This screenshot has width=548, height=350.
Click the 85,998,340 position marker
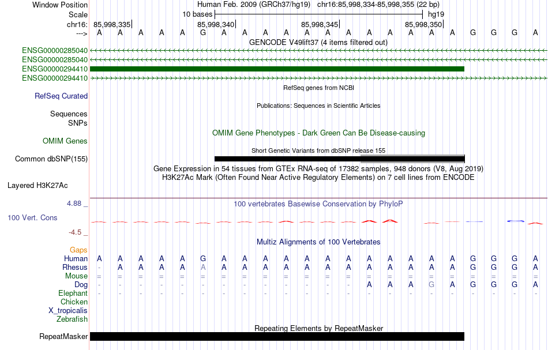tap(216, 24)
